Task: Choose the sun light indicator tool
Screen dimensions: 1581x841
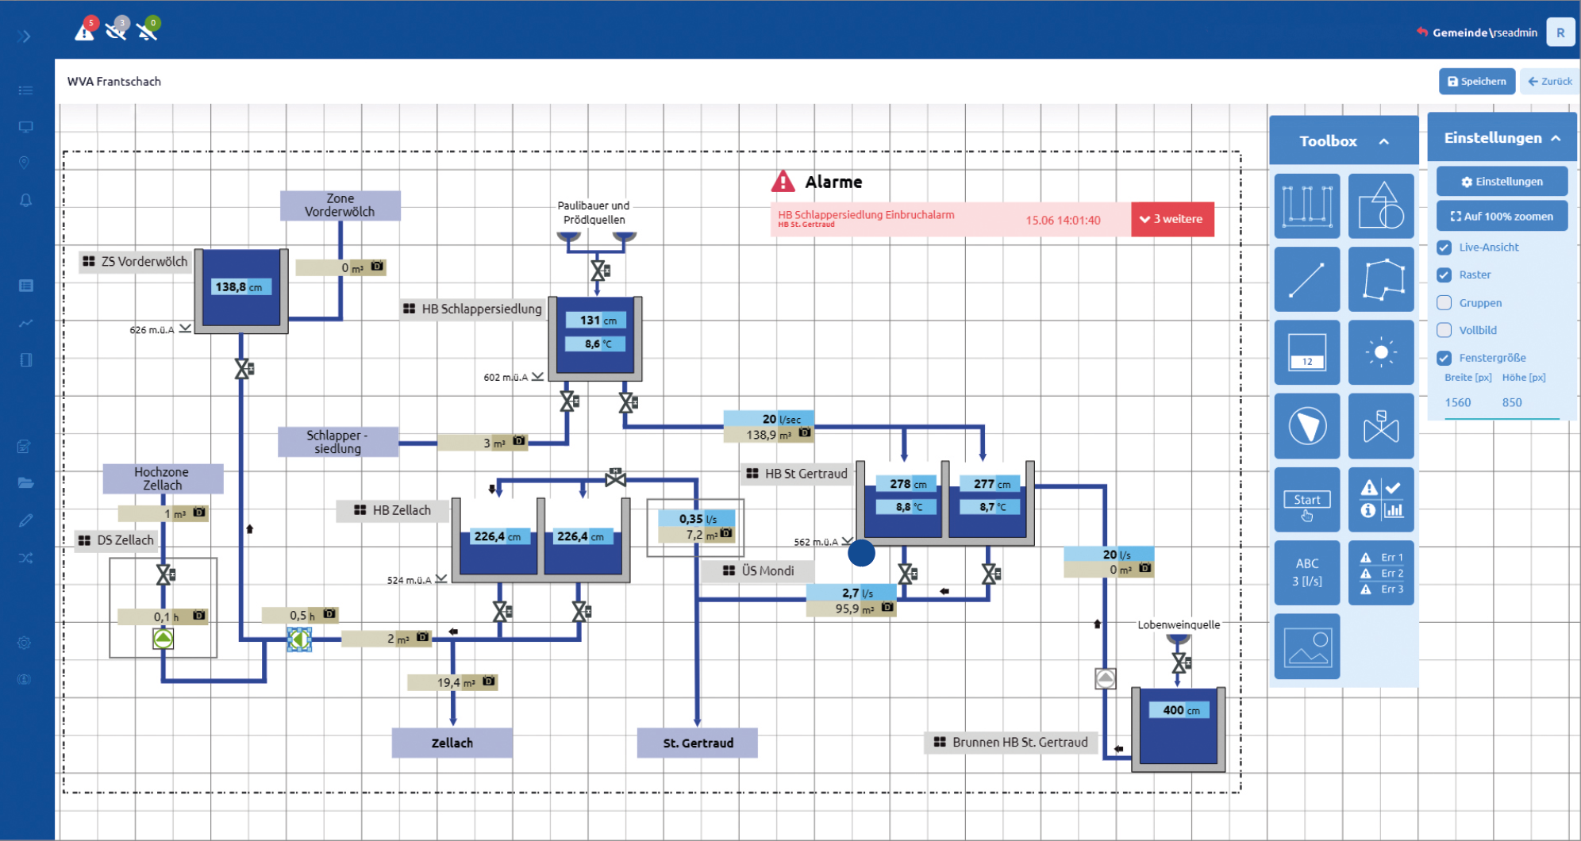Action: [x=1381, y=352]
